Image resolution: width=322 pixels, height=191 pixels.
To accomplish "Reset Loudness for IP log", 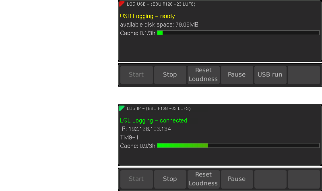I will pos(204,179).
